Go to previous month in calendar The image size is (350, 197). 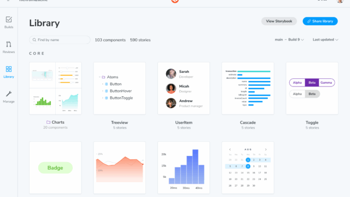[230, 149]
